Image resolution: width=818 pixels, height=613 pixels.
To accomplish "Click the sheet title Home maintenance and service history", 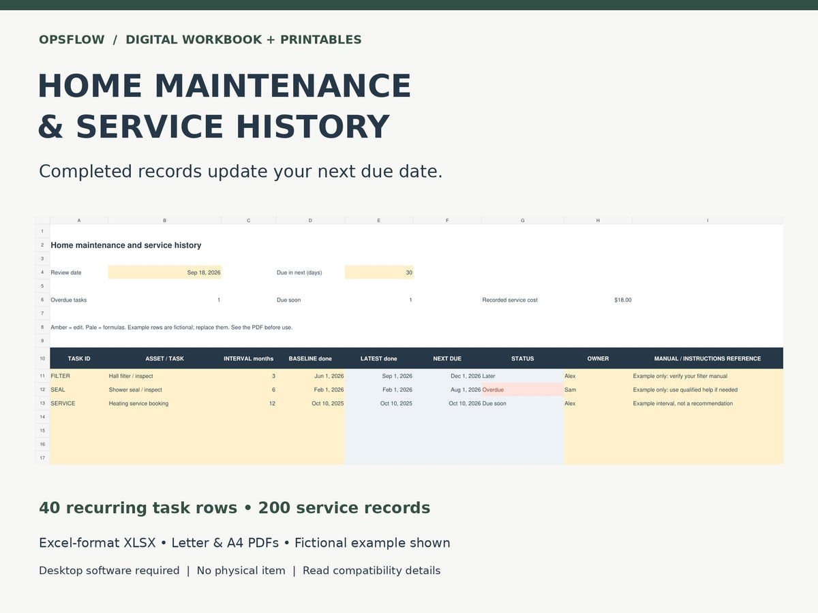I will 126,245.
